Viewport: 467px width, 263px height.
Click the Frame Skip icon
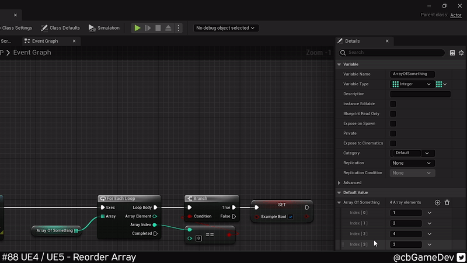pos(148,28)
